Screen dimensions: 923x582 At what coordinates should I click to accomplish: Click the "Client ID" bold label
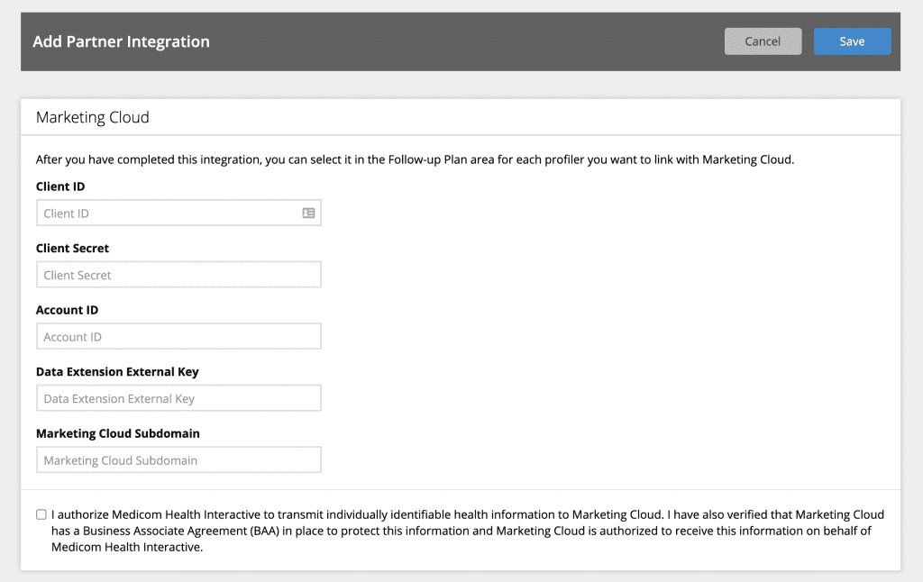point(60,186)
